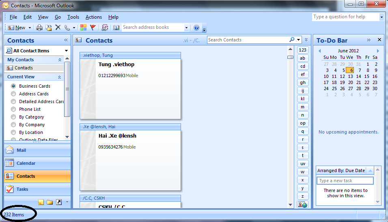Click the Move to Folder icon
This screenshot has width=388, height=222.
49,28
